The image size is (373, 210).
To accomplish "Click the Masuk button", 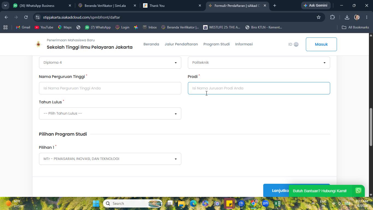I will tap(321, 44).
